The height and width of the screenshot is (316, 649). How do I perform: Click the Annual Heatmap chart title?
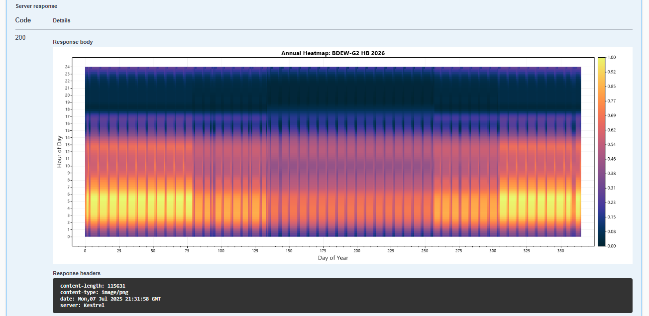[x=333, y=53]
